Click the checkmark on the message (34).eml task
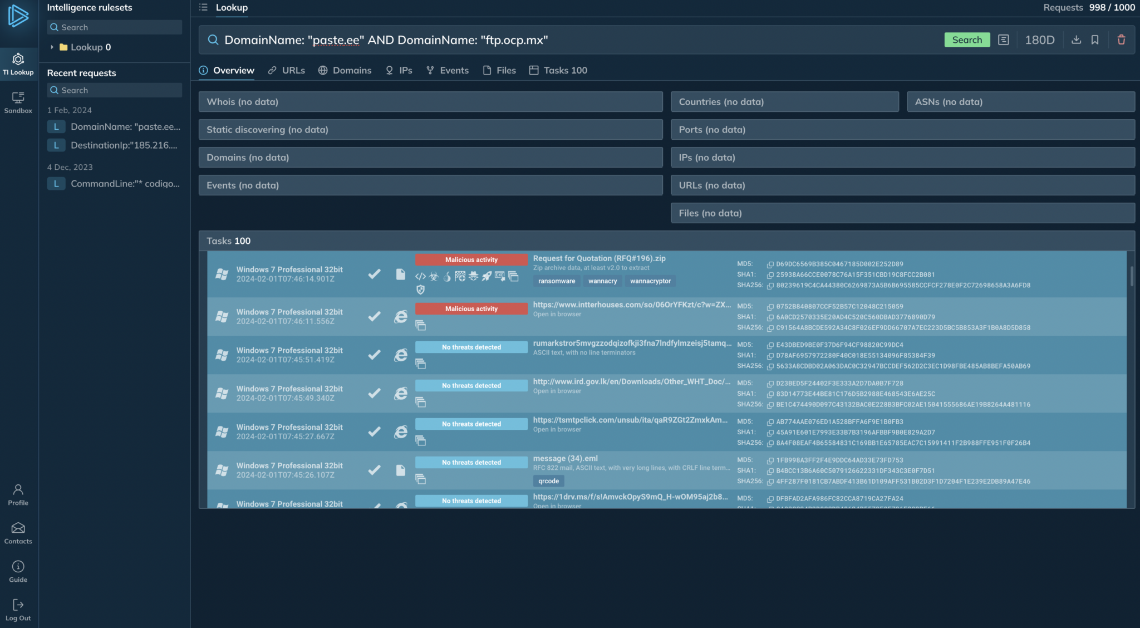This screenshot has height=628, width=1140. pyautogui.click(x=374, y=470)
